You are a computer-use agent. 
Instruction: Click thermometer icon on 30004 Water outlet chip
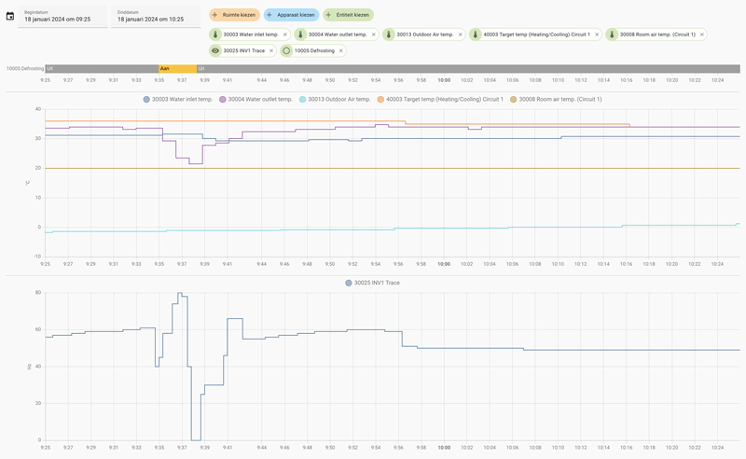[x=300, y=35]
